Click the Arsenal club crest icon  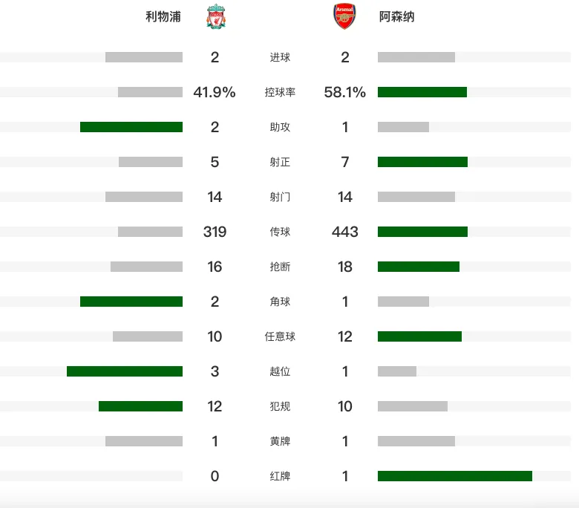(344, 16)
